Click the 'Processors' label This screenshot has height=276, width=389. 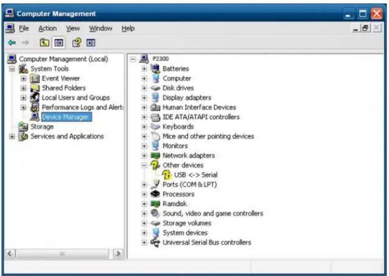[179, 194]
